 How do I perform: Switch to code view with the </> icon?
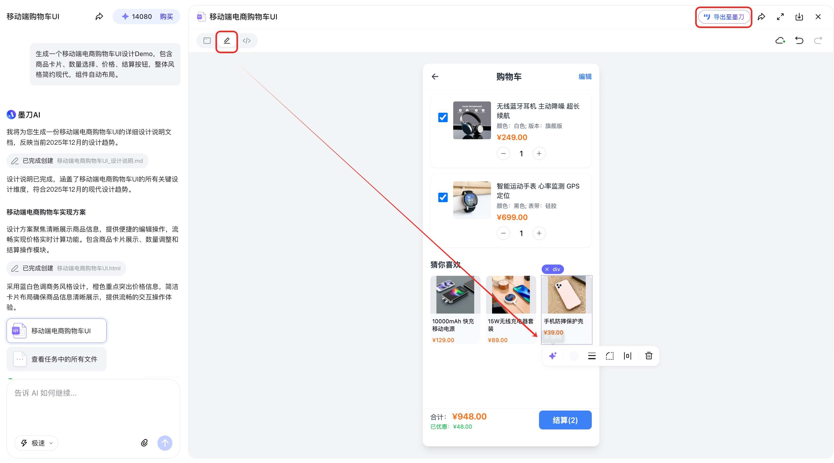(247, 41)
